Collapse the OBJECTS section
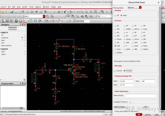The height and width of the screenshot is (116, 165). (x=1, y=33)
